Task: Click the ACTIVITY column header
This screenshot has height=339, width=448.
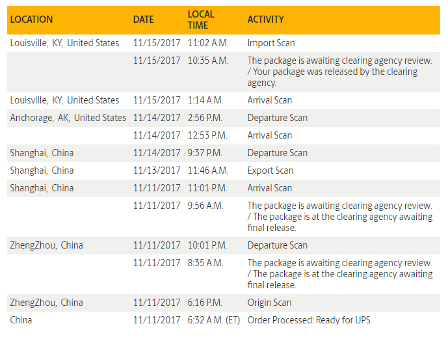Action: pyautogui.click(x=265, y=20)
